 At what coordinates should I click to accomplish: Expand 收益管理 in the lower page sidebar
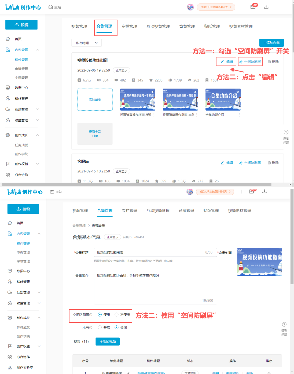(x=39, y=303)
